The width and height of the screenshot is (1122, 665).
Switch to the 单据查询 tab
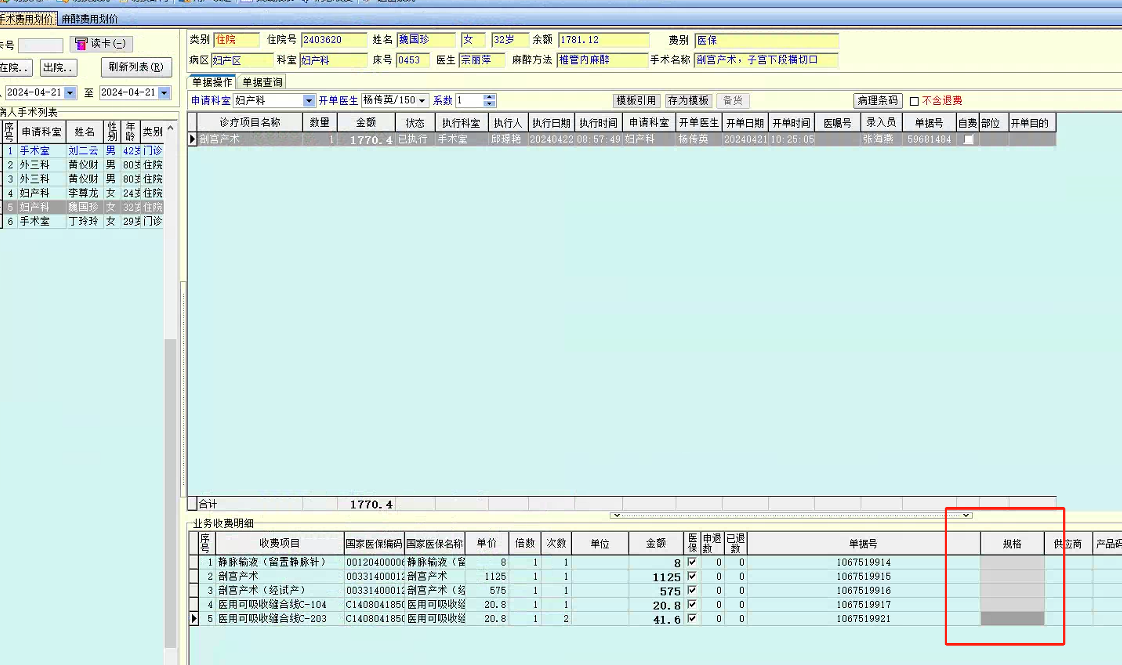click(x=262, y=82)
